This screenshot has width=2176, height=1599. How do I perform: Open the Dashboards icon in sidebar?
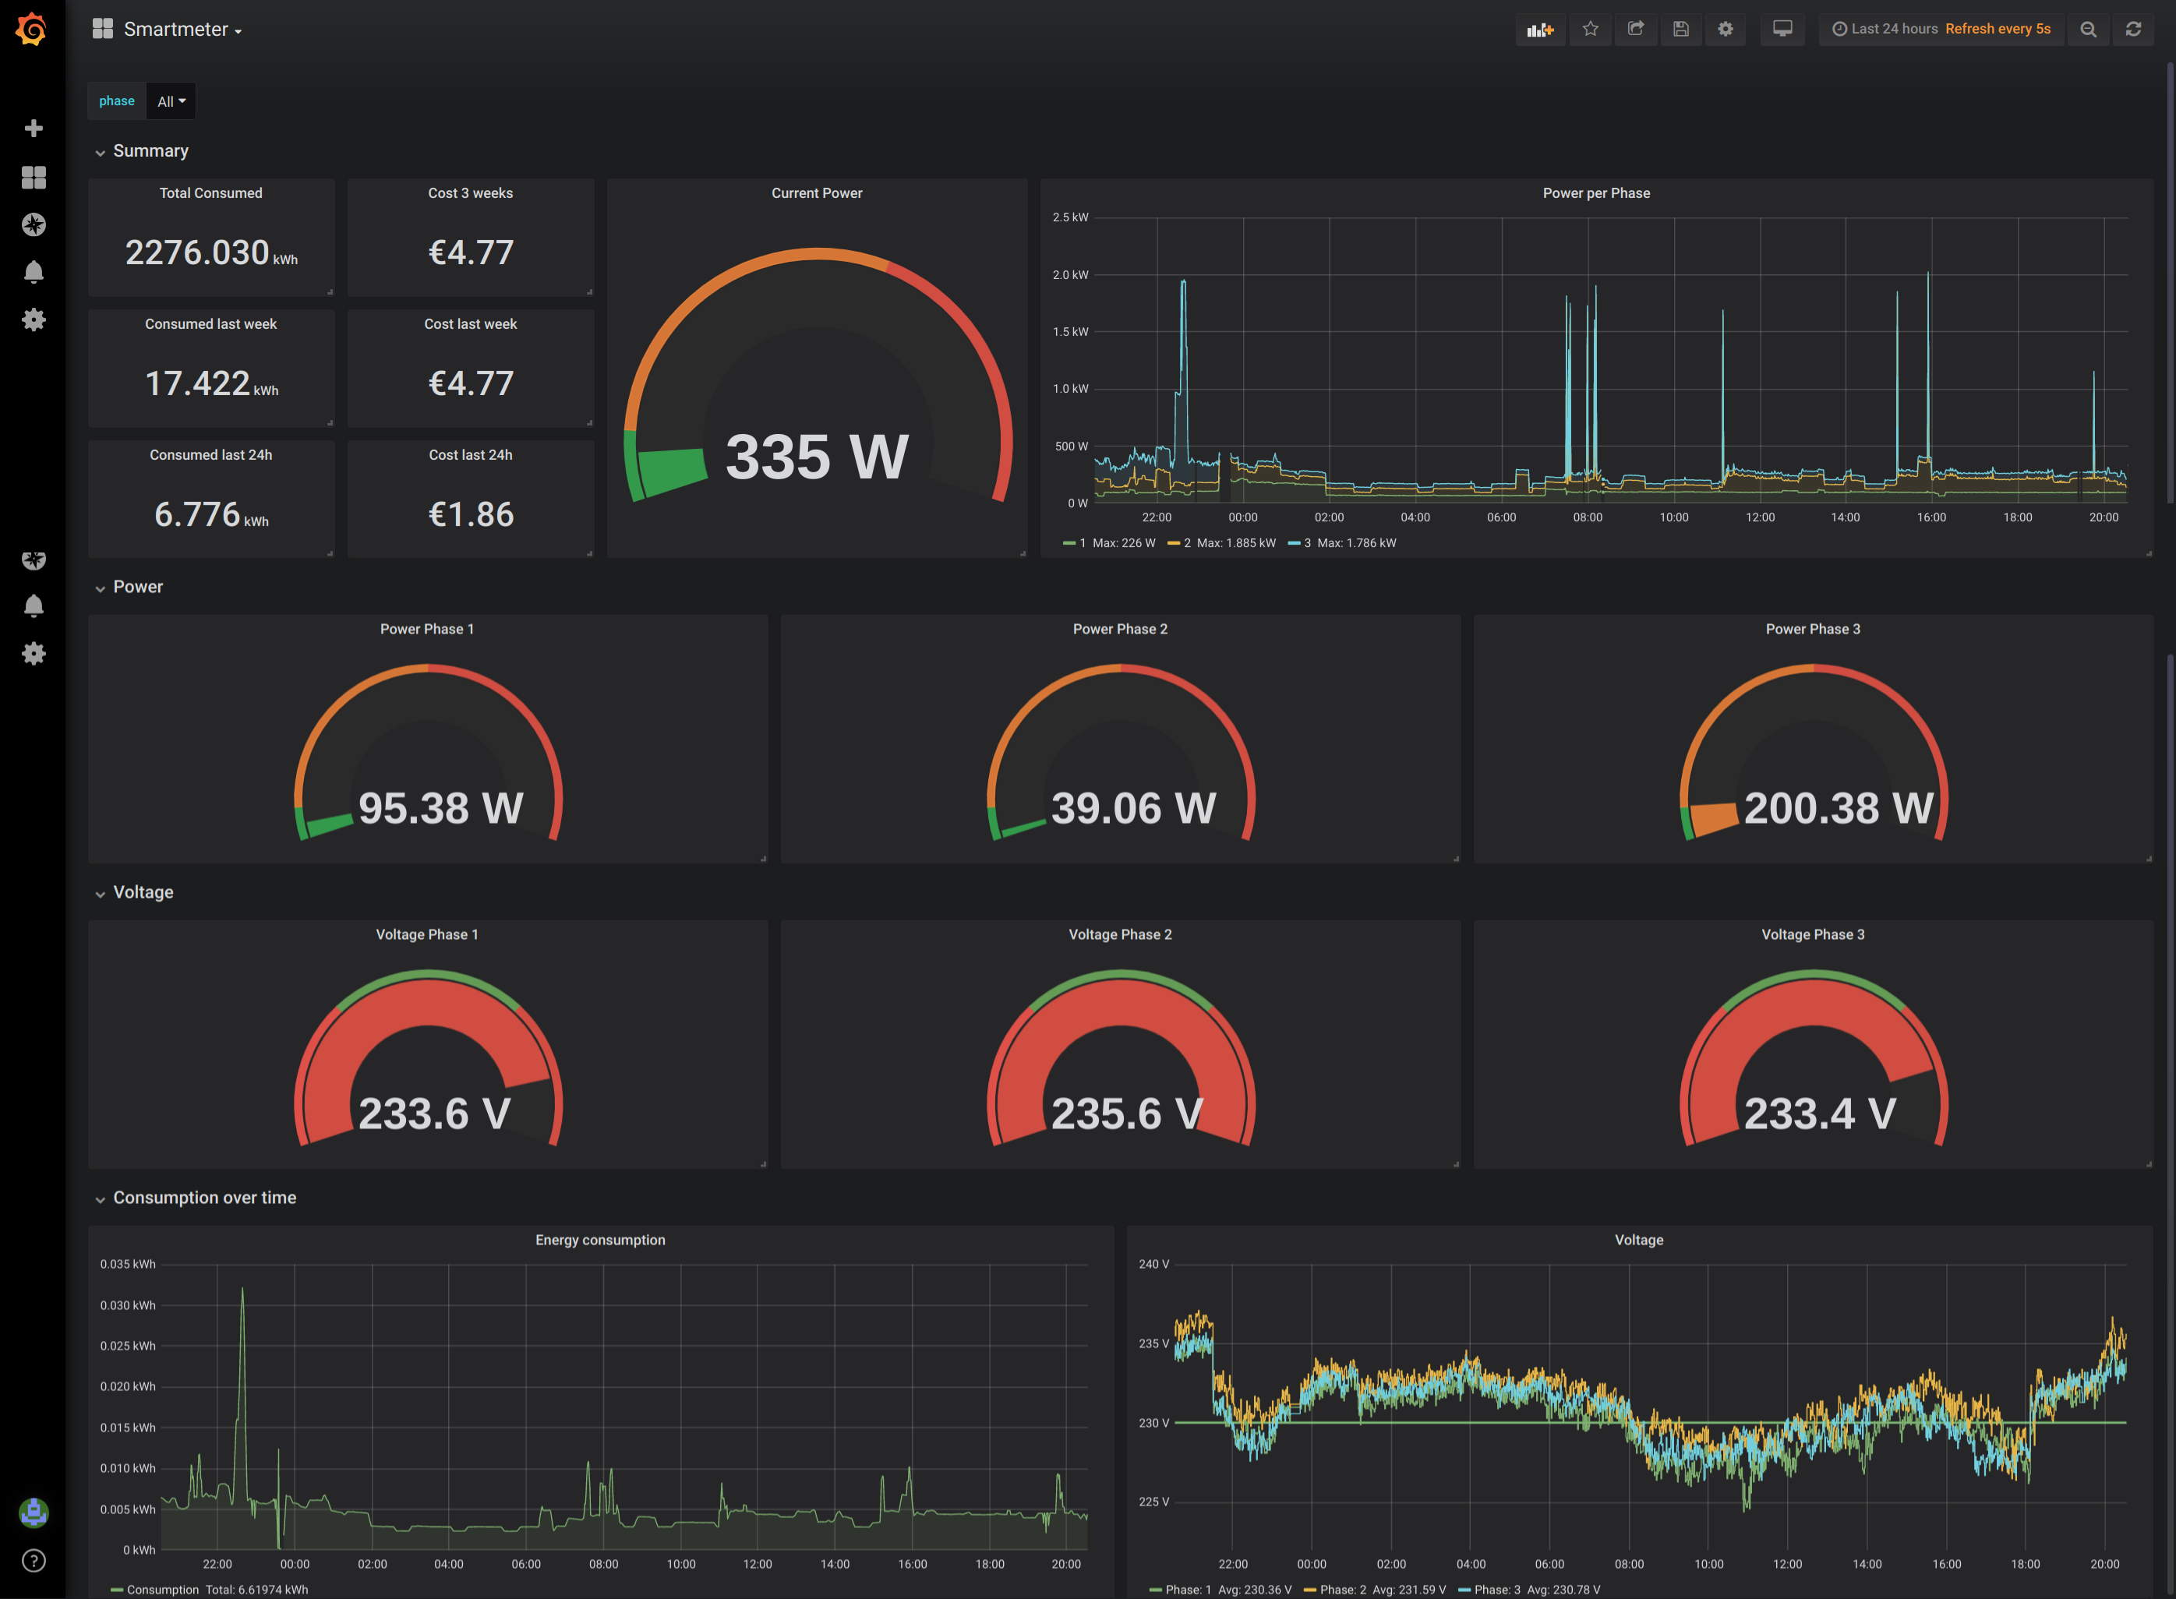34,177
